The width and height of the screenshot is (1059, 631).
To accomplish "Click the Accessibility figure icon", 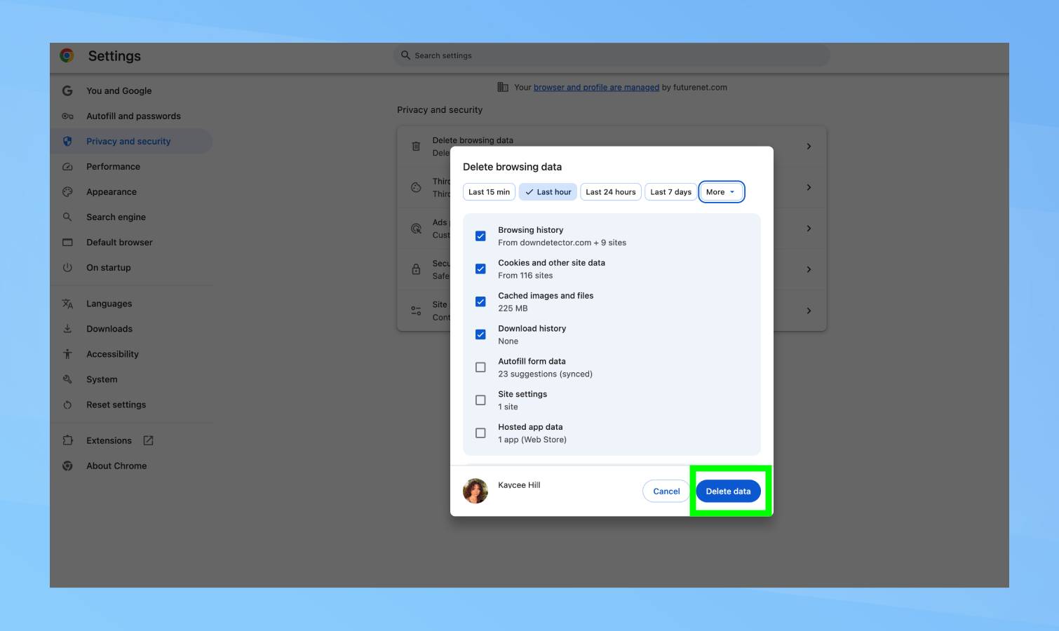I will tap(67, 354).
